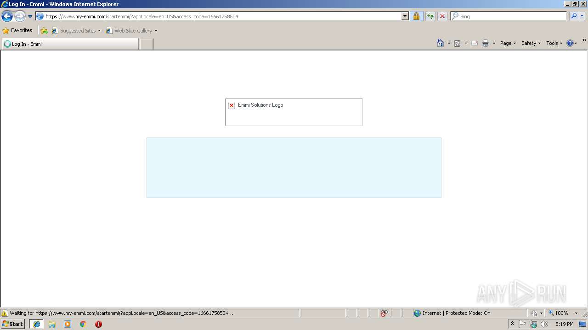Print the page with the printer icon

tap(486, 43)
